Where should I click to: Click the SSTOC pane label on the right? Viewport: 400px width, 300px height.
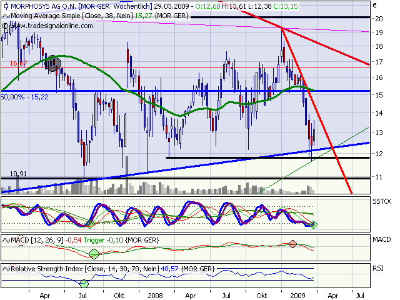tap(382, 202)
